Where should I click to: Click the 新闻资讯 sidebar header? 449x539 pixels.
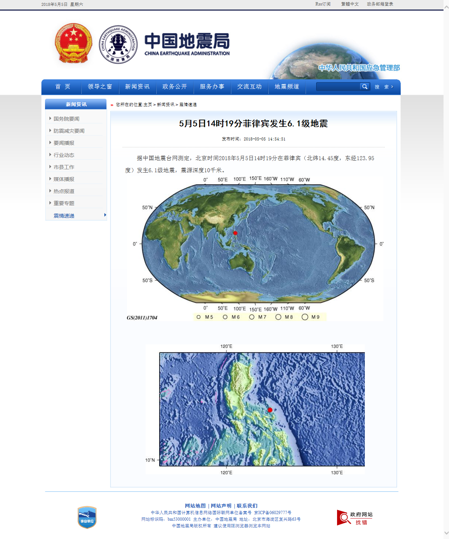[x=76, y=104]
